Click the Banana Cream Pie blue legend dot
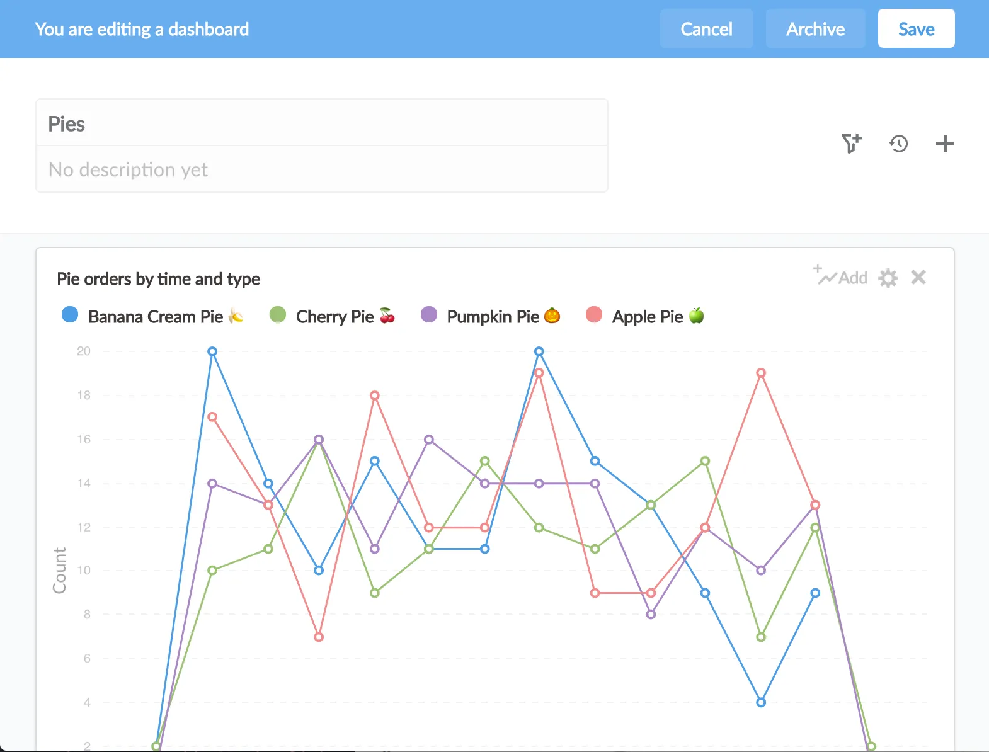 click(x=70, y=314)
